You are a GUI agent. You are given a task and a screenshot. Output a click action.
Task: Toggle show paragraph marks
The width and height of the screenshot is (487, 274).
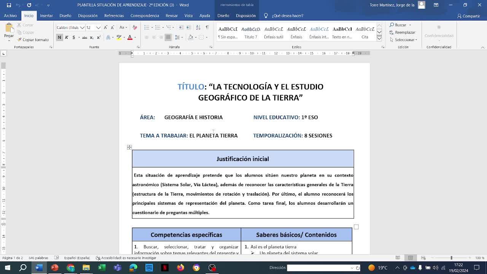click(207, 27)
